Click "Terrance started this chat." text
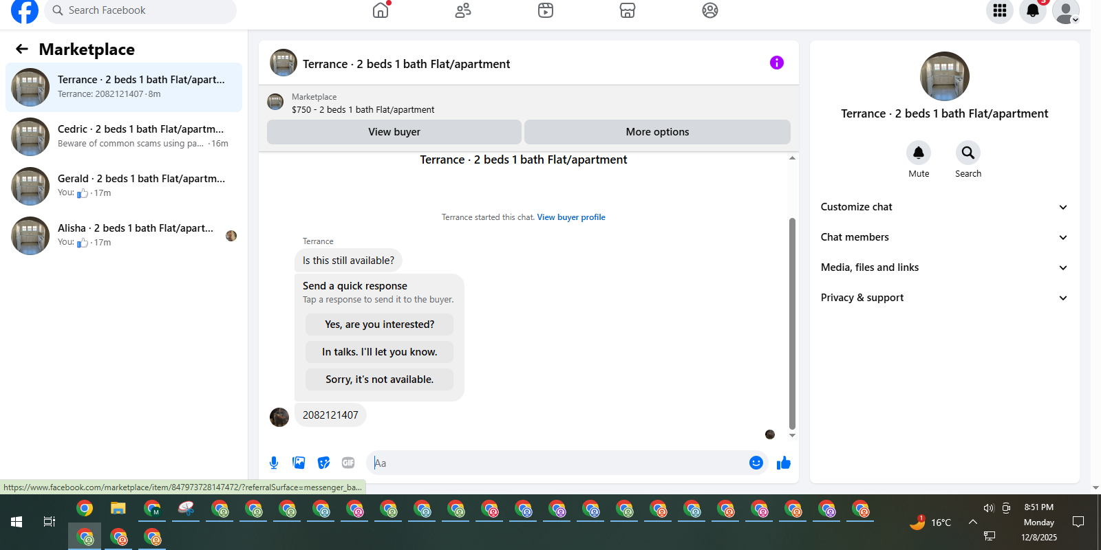This screenshot has height=550, width=1101. click(488, 217)
